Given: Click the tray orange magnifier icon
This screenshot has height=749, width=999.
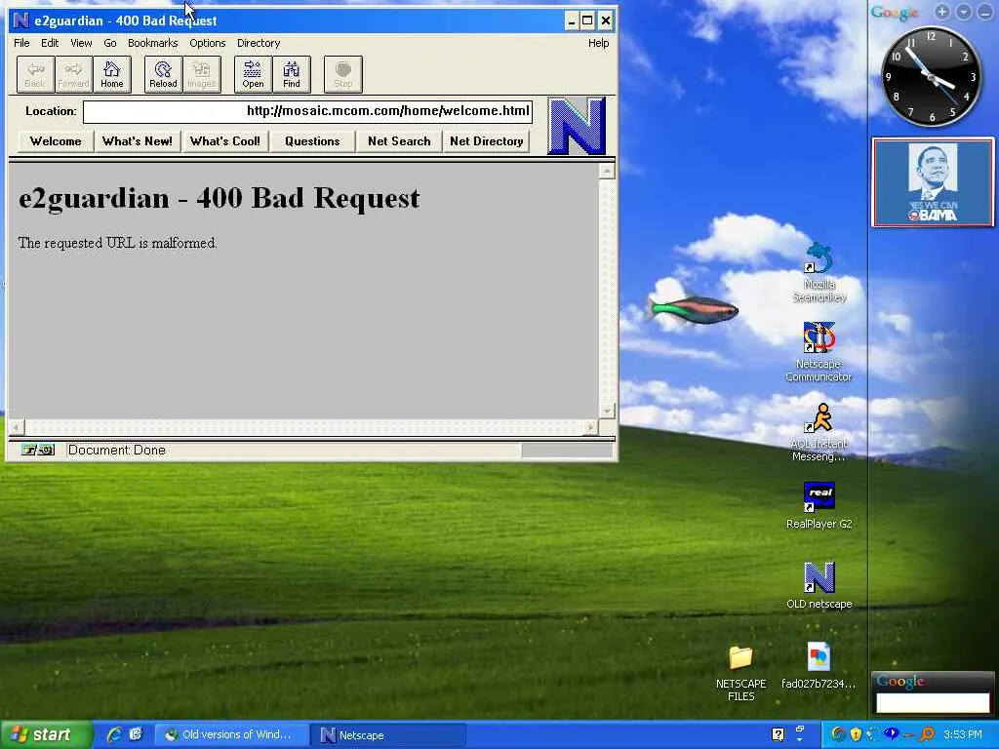Looking at the screenshot, I should (928, 734).
